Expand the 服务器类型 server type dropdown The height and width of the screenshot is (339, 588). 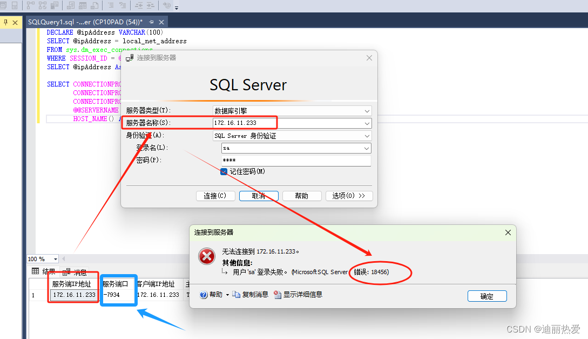[367, 110]
